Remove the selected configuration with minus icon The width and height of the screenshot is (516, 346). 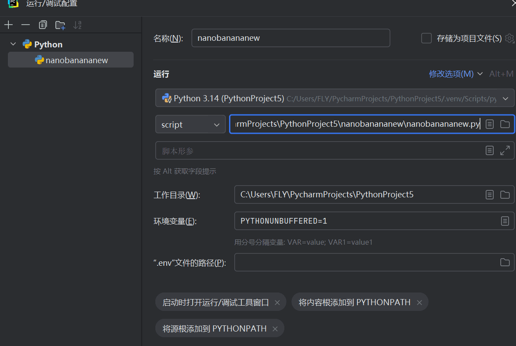click(x=25, y=25)
